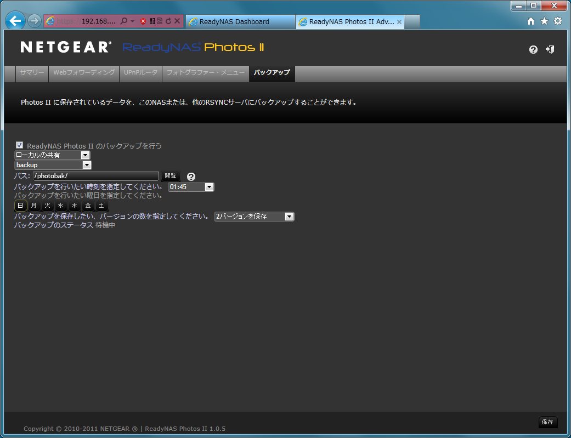Open the 01:45 backup time dropdown
The width and height of the screenshot is (571, 438).
(191, 187)
